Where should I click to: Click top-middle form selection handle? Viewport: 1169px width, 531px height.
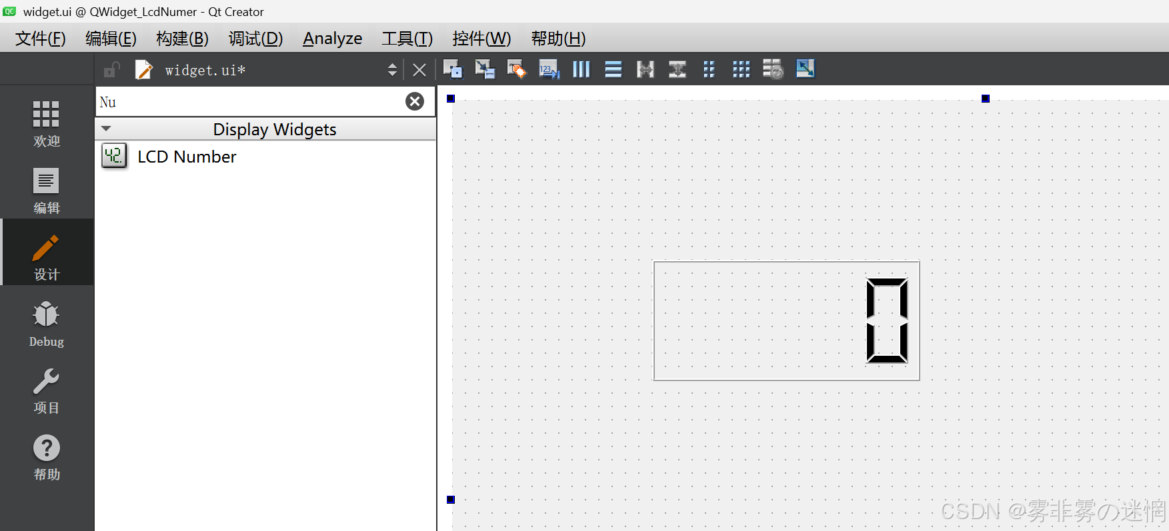coord(986,99)
